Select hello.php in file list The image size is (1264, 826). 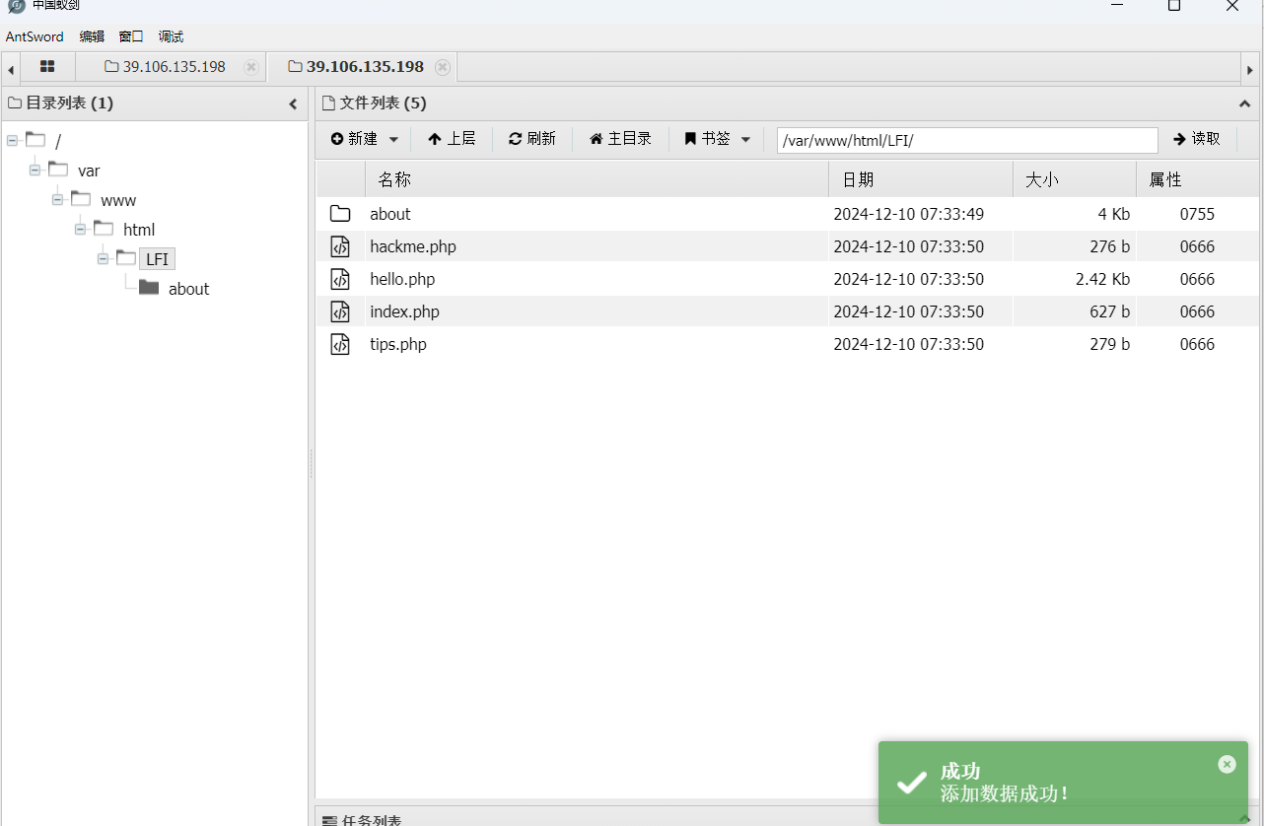point(402,279)
